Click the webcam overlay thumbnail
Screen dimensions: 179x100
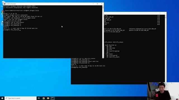pos(163,91)
